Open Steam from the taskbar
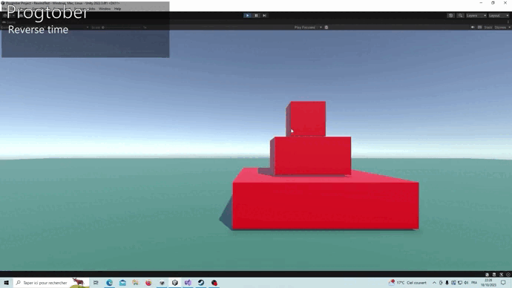Image resolution: width=512 pixels, height=288 pixels. 201,283
